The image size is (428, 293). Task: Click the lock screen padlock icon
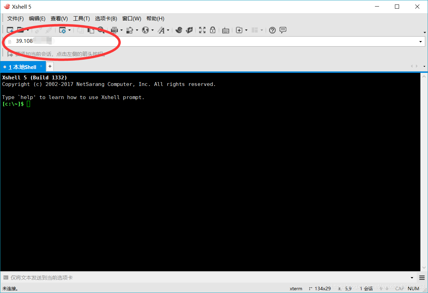[x=213, y=30]
